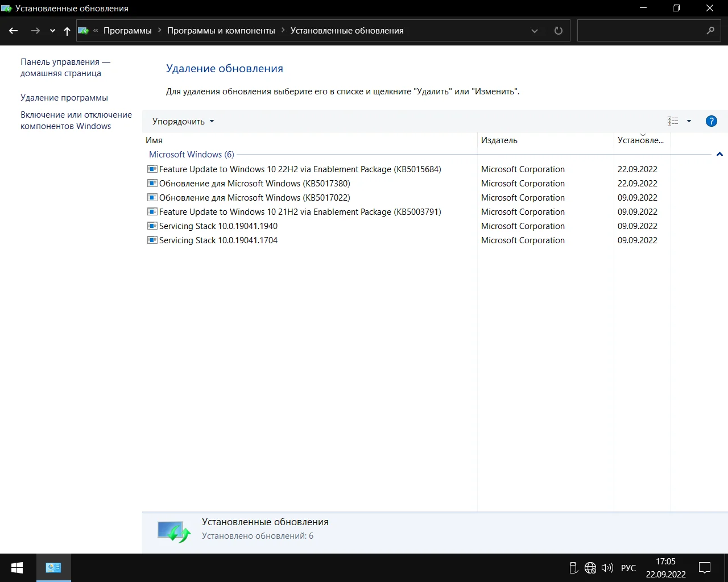
Task: Switch the РУС input language indicator
Action: click(x=628, y=568)
